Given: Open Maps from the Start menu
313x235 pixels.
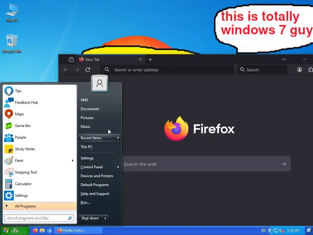Looking at the screenshot, I should point(40,114).
